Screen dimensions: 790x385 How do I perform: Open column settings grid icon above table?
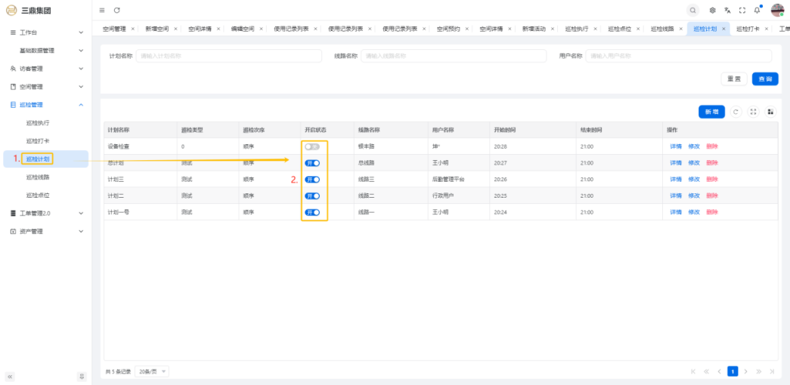pos(770,112)
